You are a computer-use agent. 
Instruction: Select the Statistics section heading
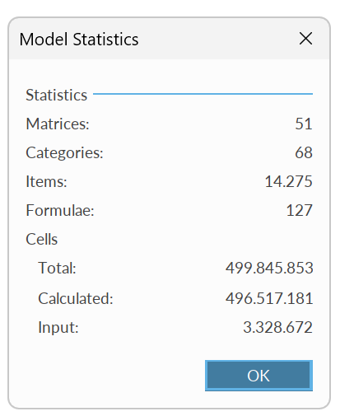(56, 95)
